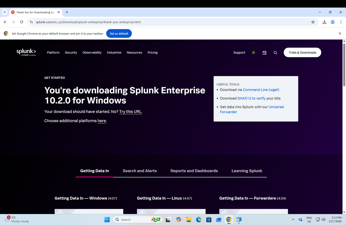Open the SHA512 to verify link
Screen dimensions: 346x225
click(251, 98)
